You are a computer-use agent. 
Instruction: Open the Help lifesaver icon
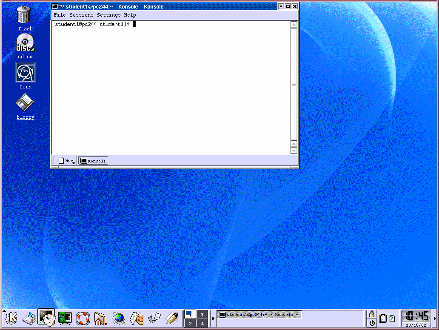pyautogui.click(x=83, y=318)
